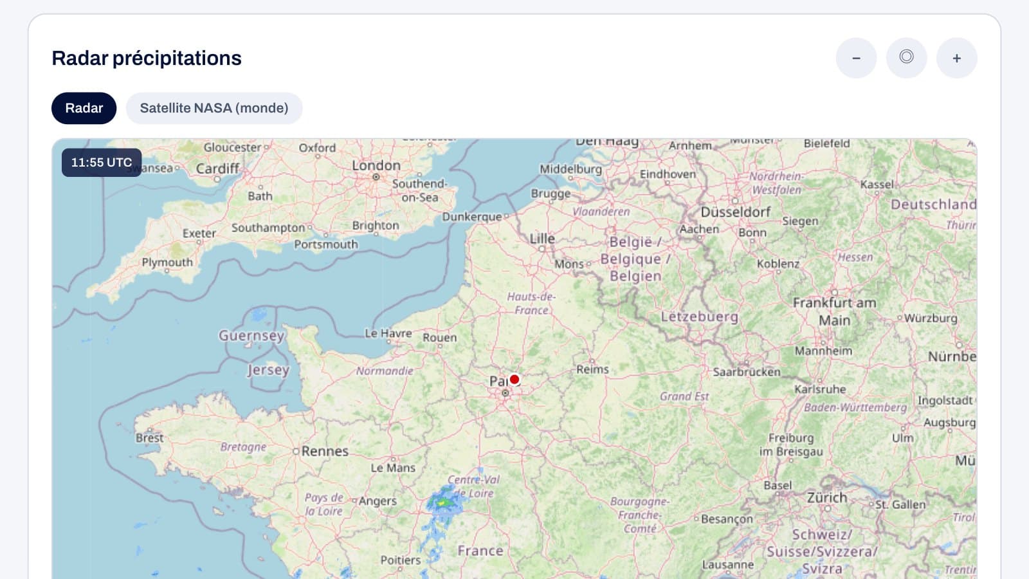Switch to Satellite NASA (monde) tab

214,108
